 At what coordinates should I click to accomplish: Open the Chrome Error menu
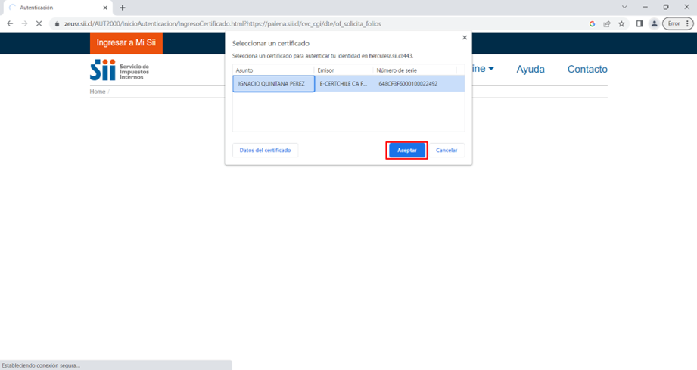click(677, 23)
